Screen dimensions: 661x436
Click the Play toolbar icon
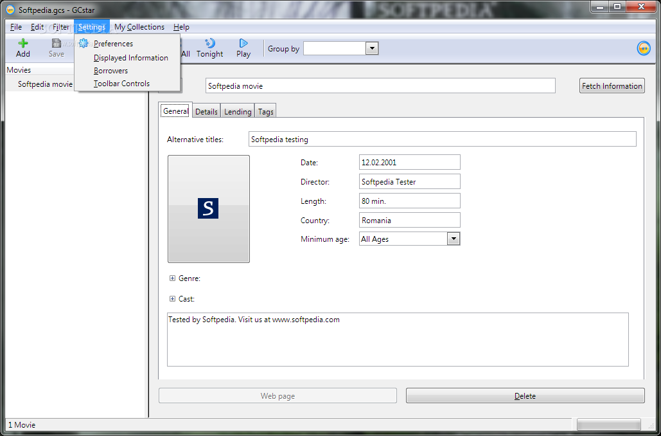(x=243, y=43)
